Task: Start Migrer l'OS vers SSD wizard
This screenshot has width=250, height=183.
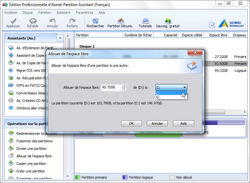Action: pyautogui.click(x=27, y=71)
